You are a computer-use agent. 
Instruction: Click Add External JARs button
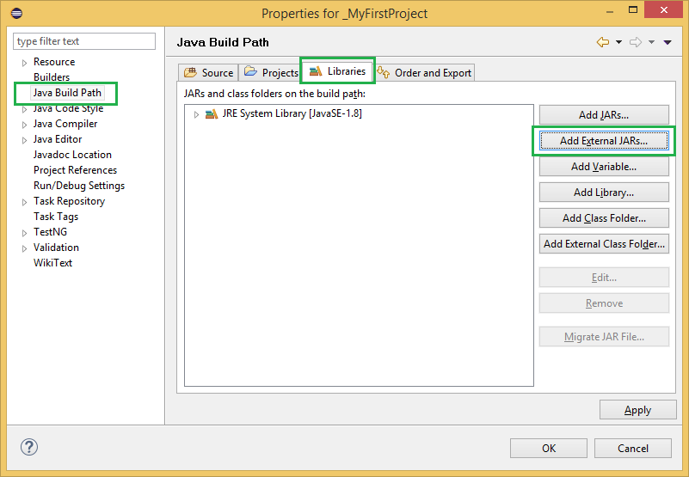point(603,141)
